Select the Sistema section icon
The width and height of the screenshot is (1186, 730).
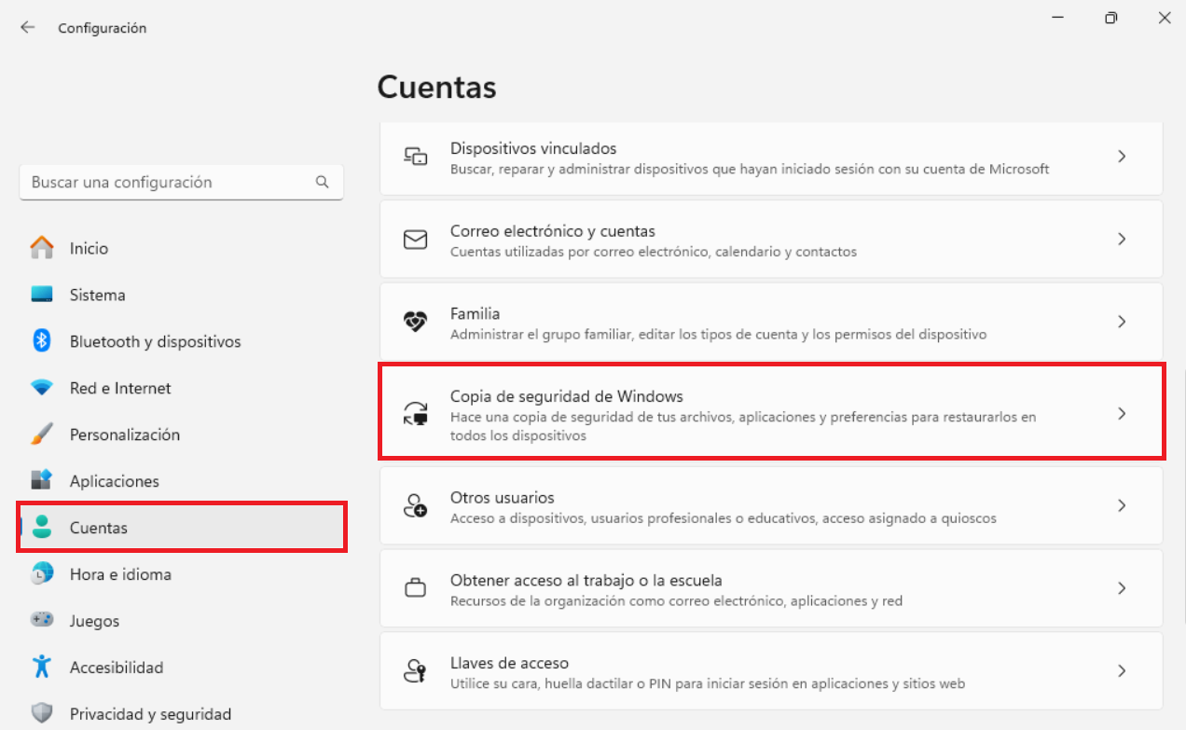point(44,295)
